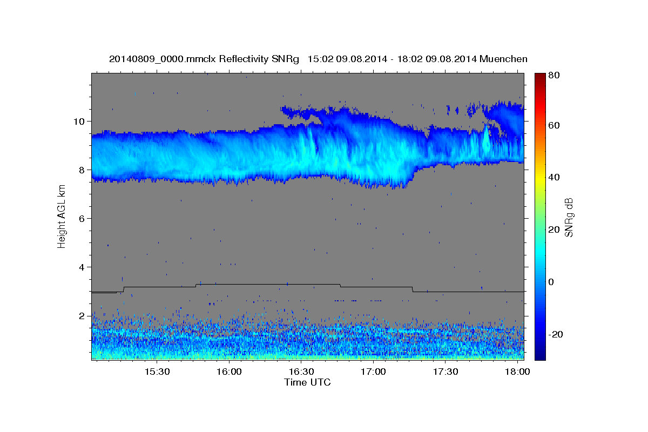Click the colorbar value label 20
The height and width of the screenshot is (432, 648).
[x=553, y=230]
